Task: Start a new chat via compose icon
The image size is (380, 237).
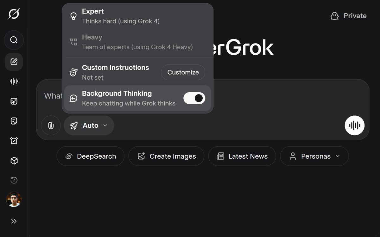Action: point(14,62)
